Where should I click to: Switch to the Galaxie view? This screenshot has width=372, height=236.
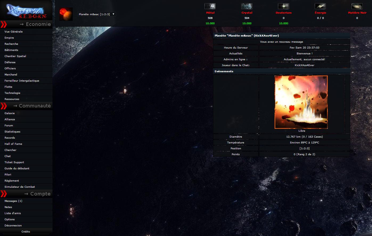point(9,113)
